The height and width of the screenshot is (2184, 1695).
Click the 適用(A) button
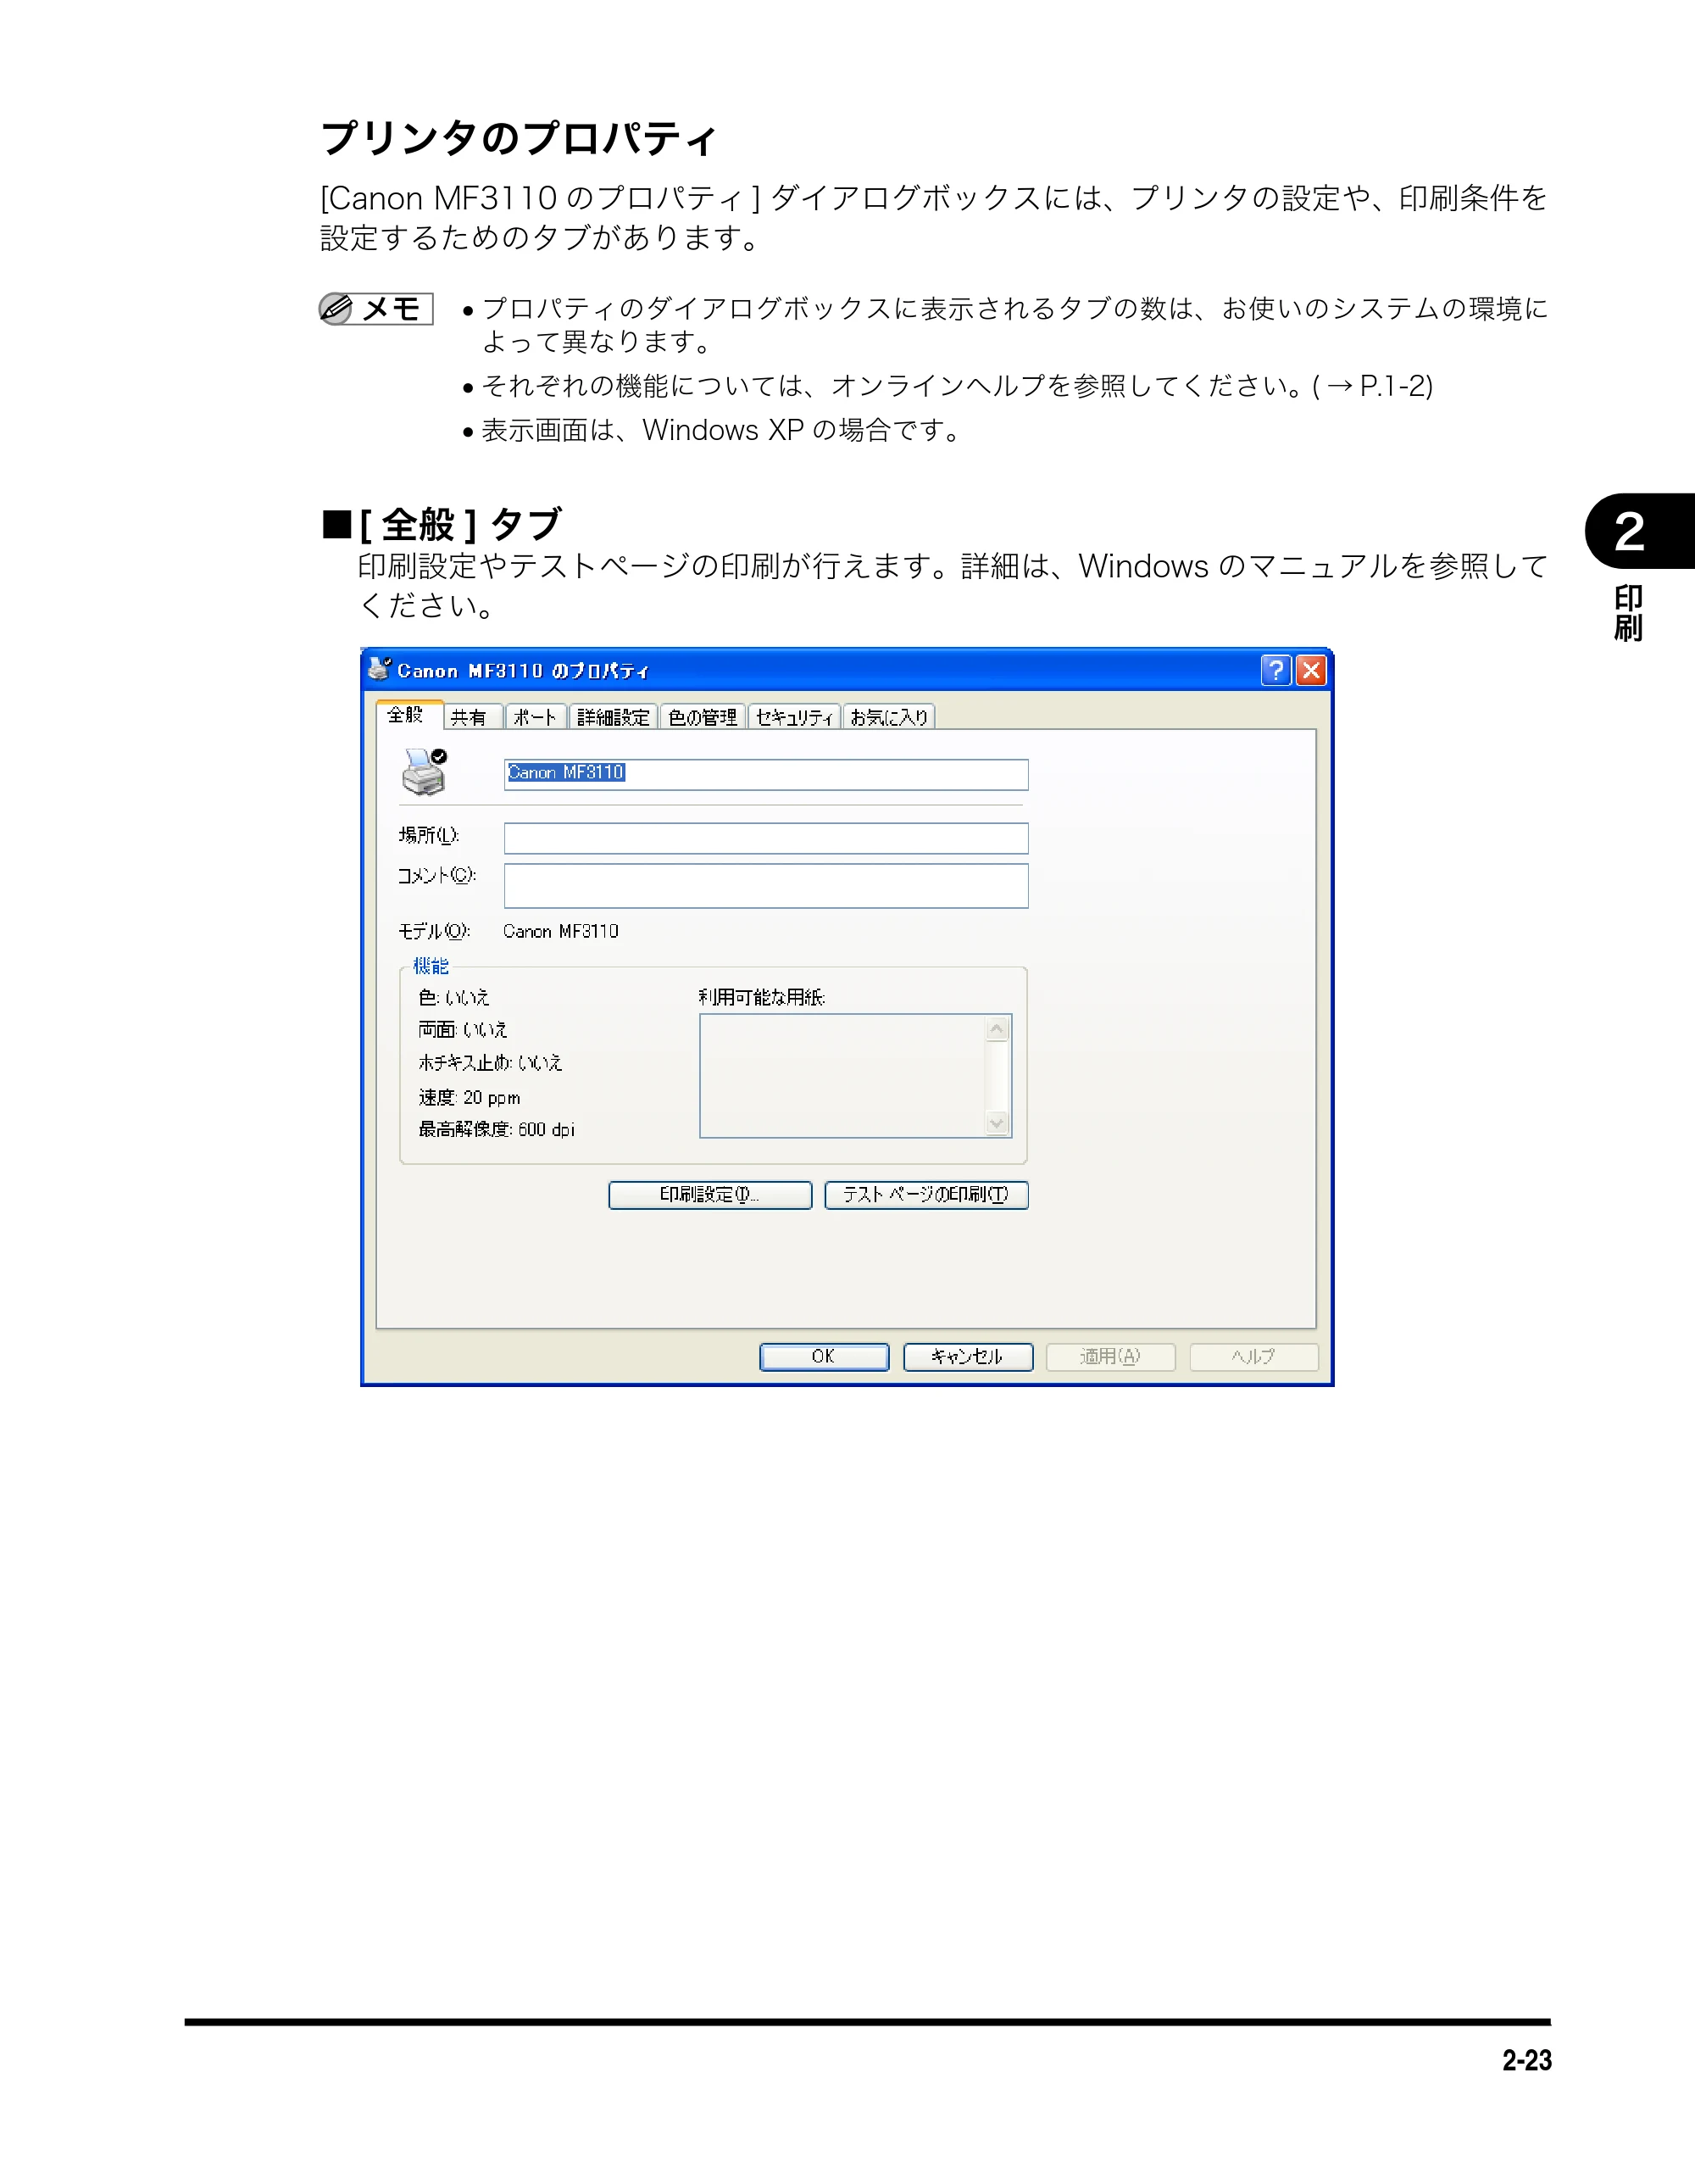[x=1110, y=1357]
